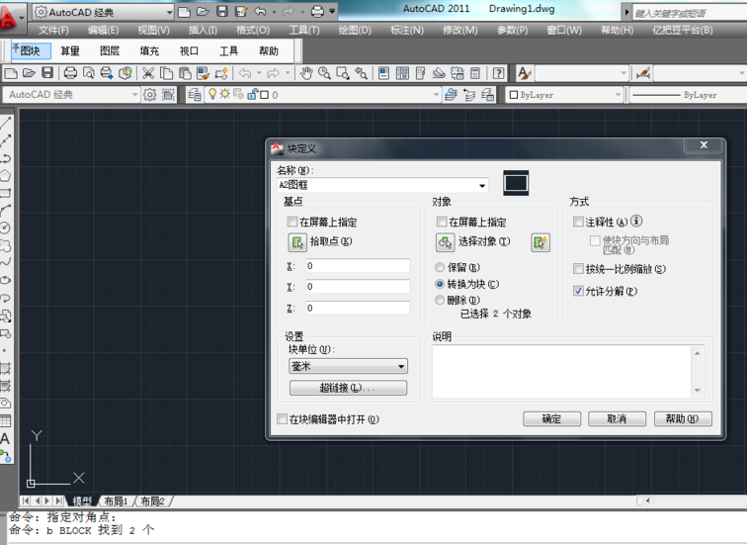Open the 绘图(D) menu
Screen dimensions: 747x545
click(x=355, y=31)
